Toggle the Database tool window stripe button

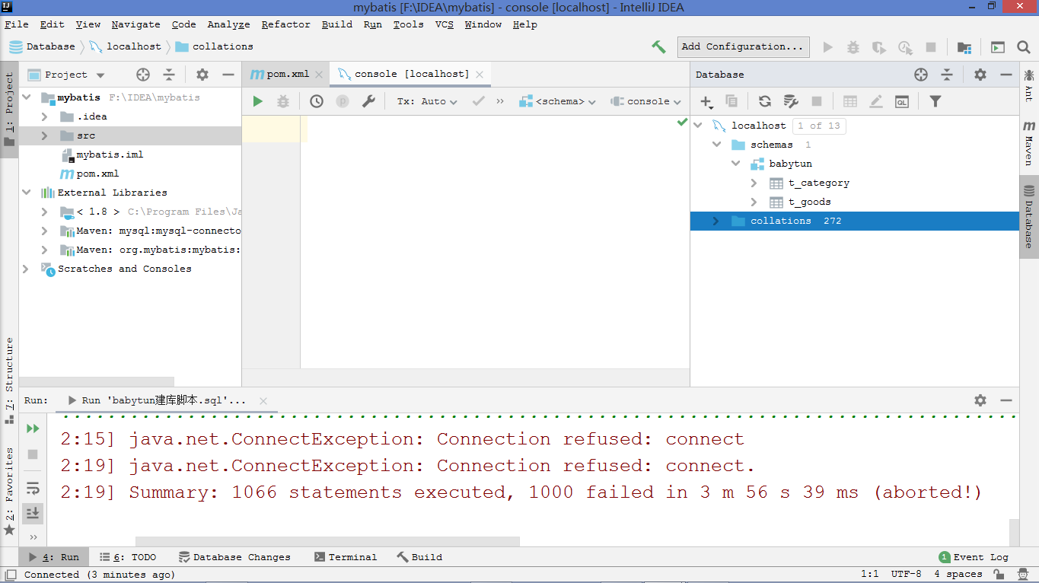[1029, 216]
